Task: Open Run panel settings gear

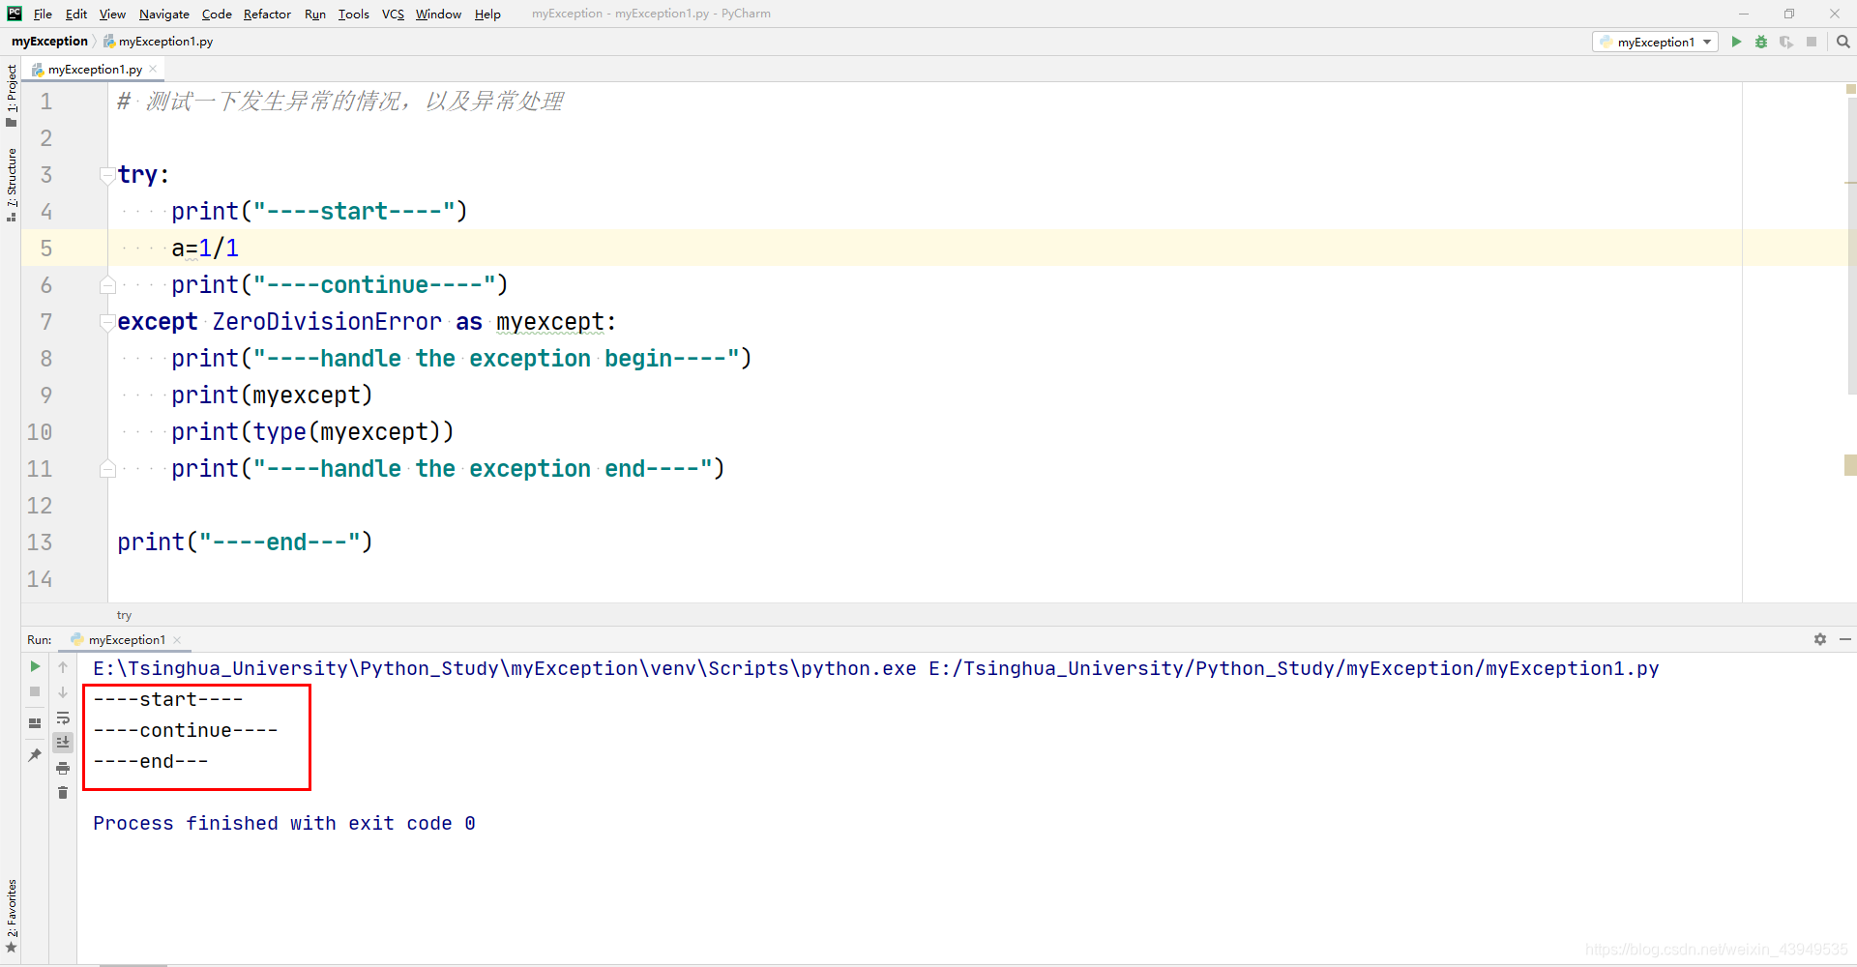Action: point(1820,639)
